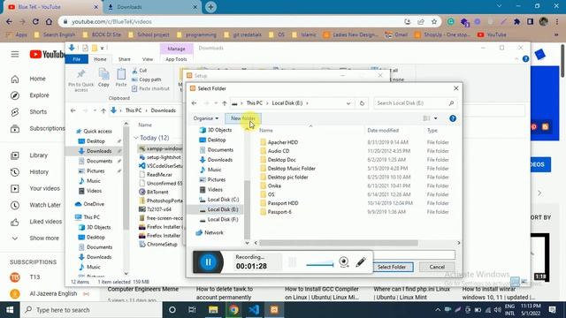
Task: Click the Windows Start button
Action: 10,310
